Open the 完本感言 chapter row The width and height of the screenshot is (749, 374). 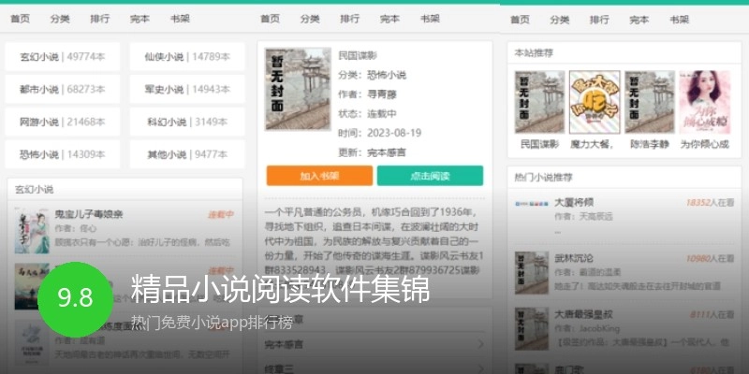(x=374, y=344)
